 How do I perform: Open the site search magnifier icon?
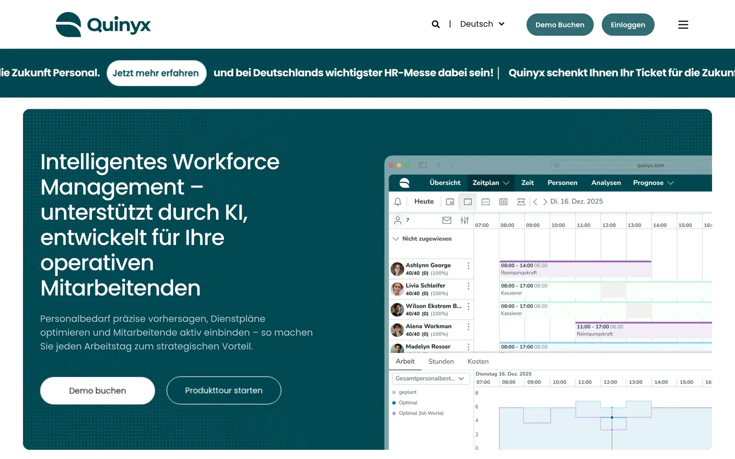coord(435,24)
